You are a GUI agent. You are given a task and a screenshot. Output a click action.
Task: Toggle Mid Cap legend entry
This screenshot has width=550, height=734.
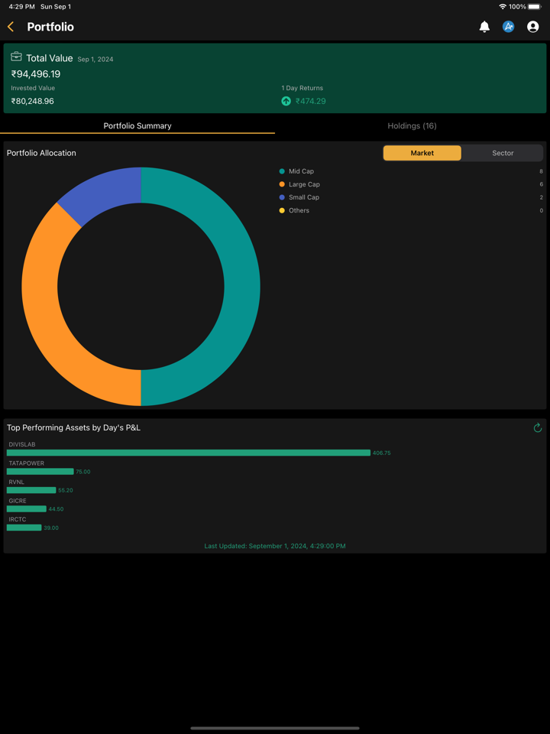pos(301,171)
